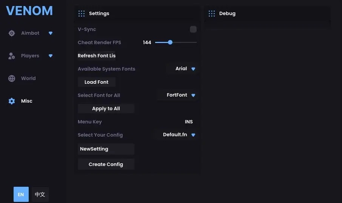Image resolution: width=342 pixels, height=203 pixels.
Task: Open the Available System Fonts dropdown
Action: [x=185, y=69]
